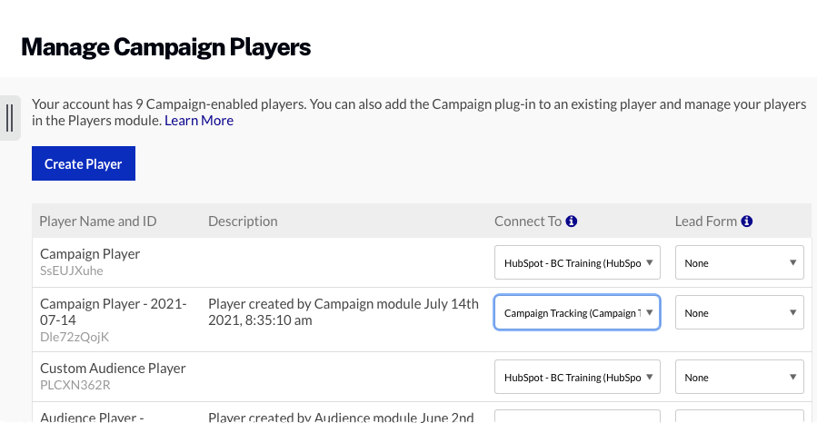Click the Lead Form column header label
This screenshot has width=817, height=423.
point(706,221)
